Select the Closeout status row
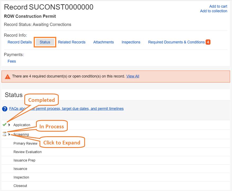 [20, 186]
